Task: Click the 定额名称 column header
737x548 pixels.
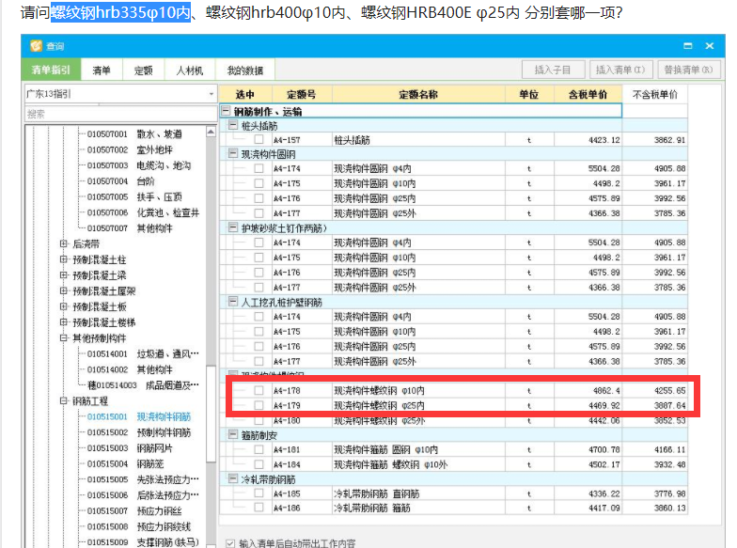Action: click(418, 94)
